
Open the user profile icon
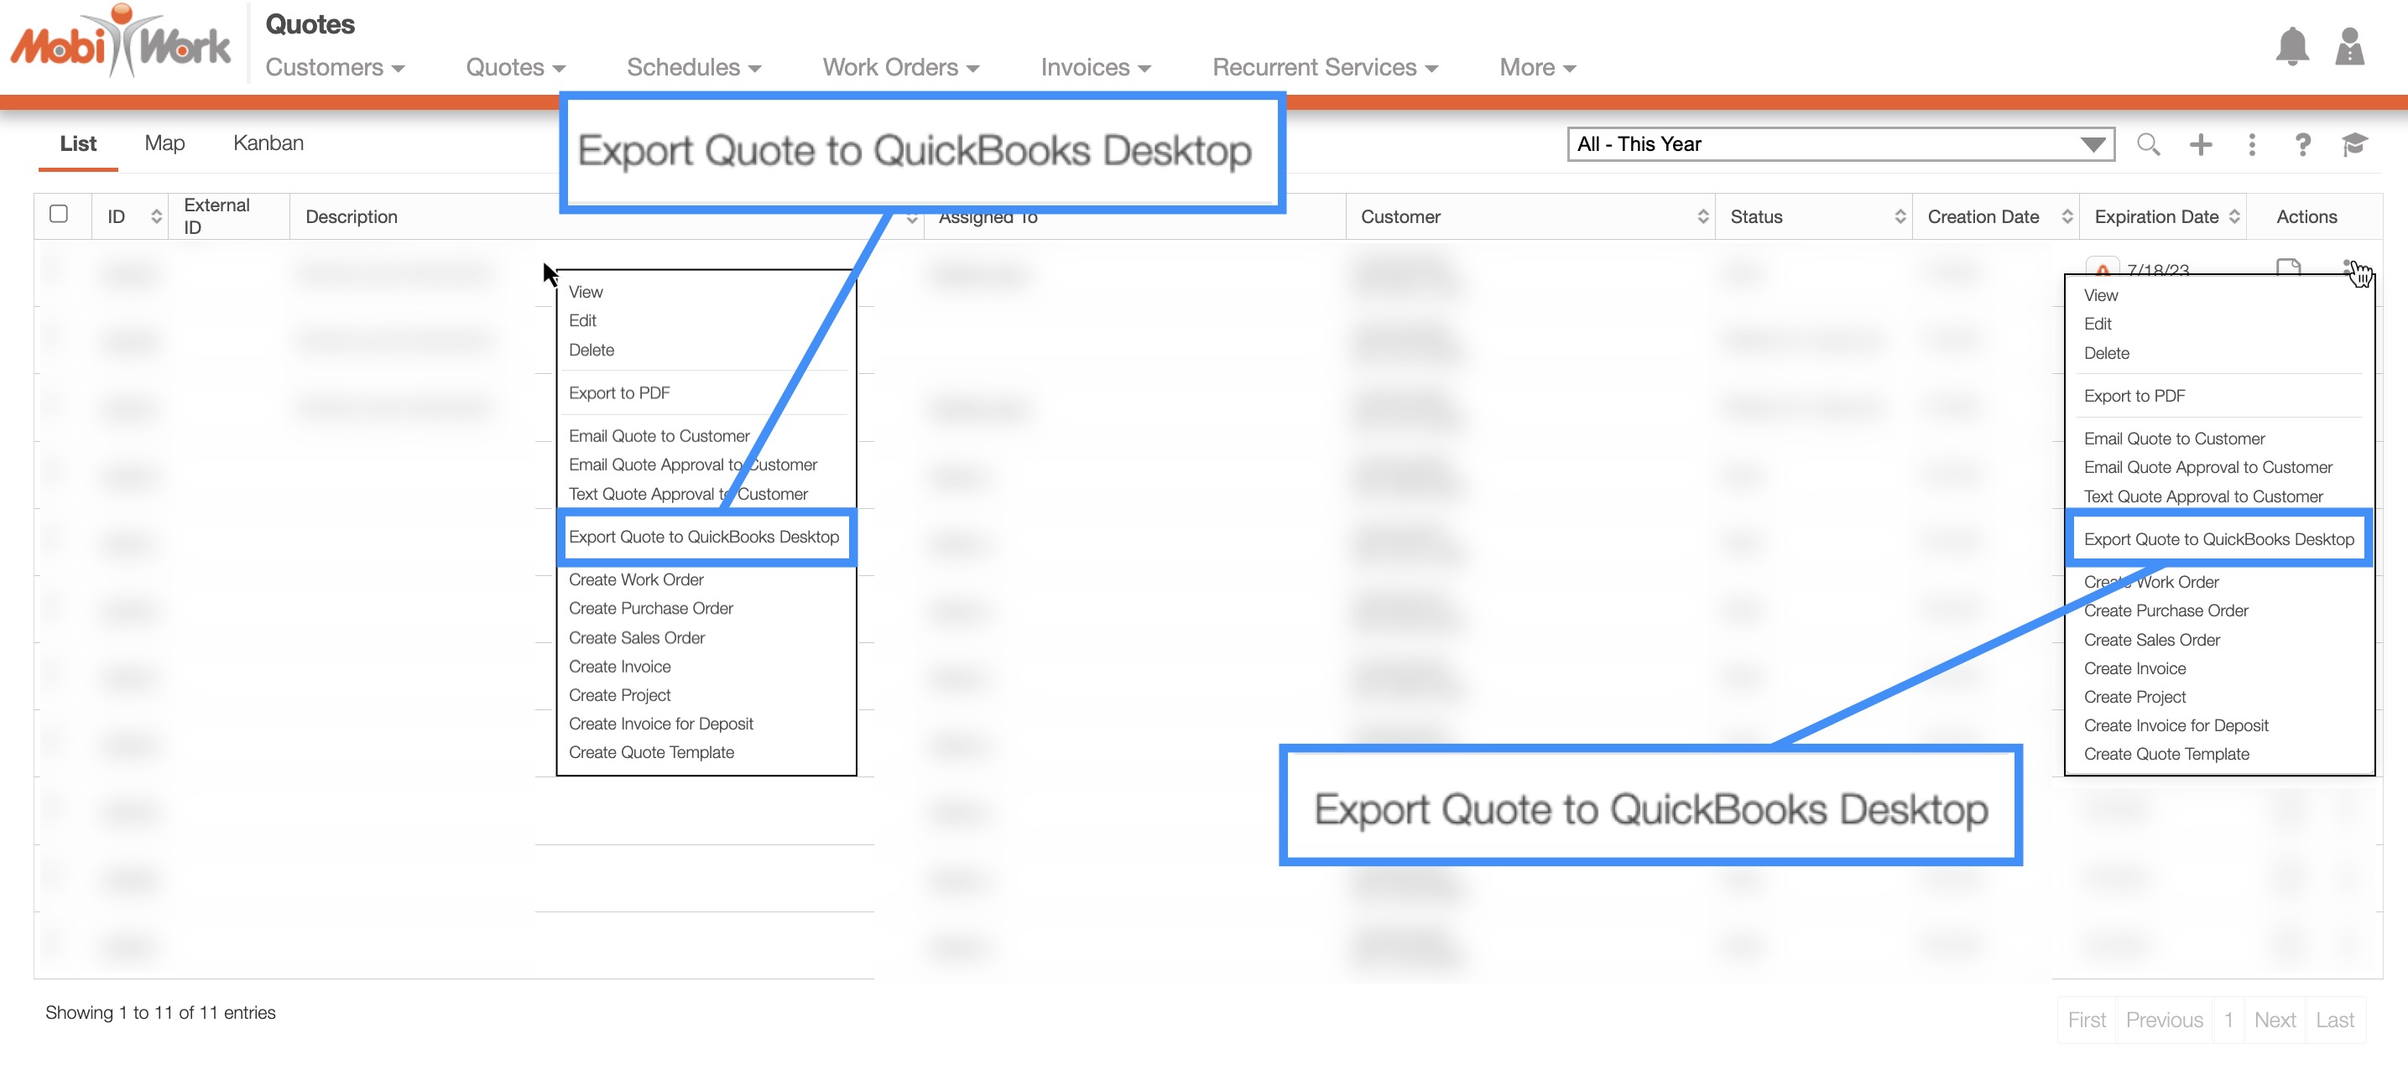(2349, 47)
